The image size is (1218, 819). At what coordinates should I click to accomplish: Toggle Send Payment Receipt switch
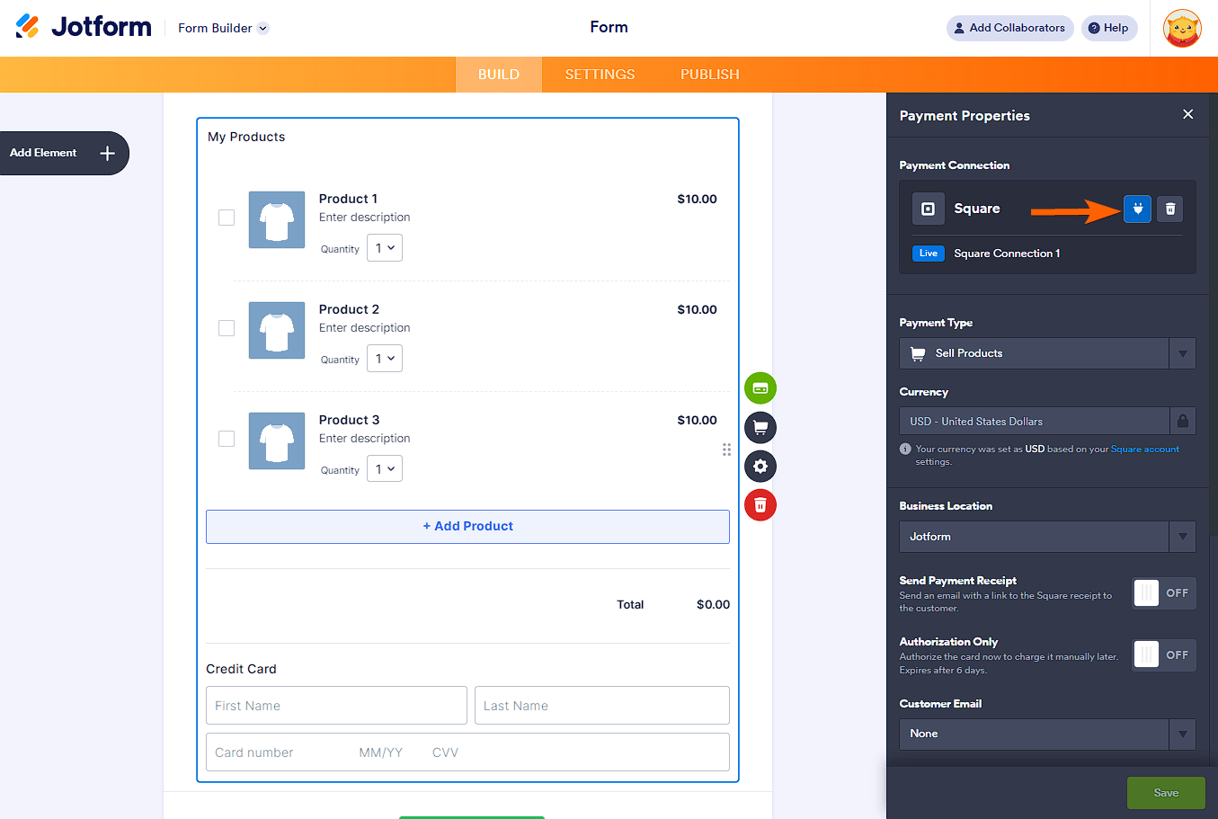click(1164, 593)
